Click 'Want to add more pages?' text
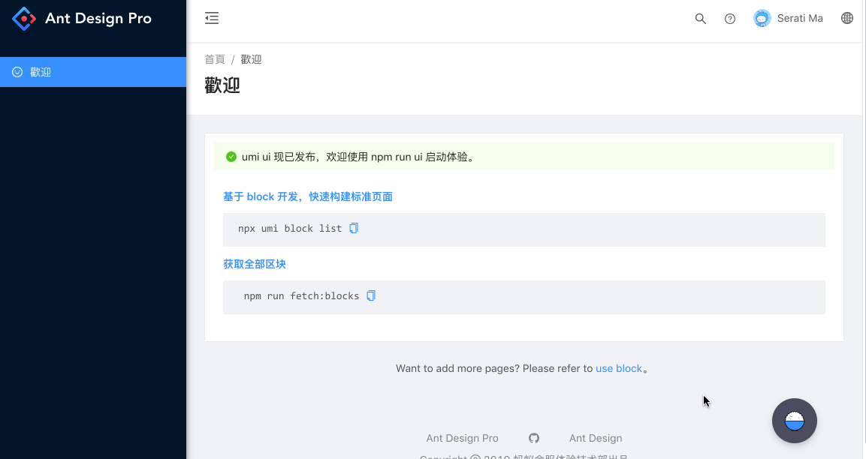 click(457, 368)
